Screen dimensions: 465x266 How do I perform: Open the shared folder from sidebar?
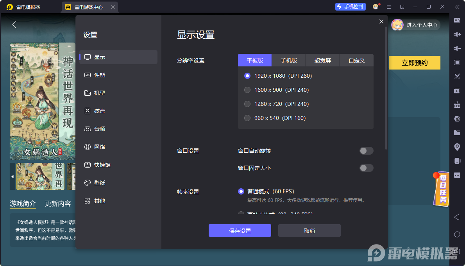pyautogui.click(x=456, y=133)
